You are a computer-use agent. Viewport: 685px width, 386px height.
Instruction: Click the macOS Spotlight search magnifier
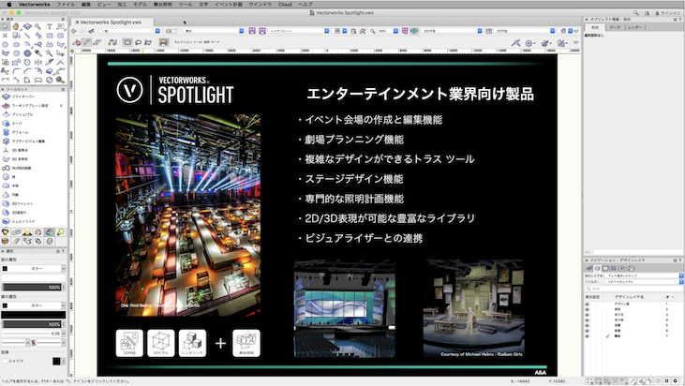(x=636, y=13)
